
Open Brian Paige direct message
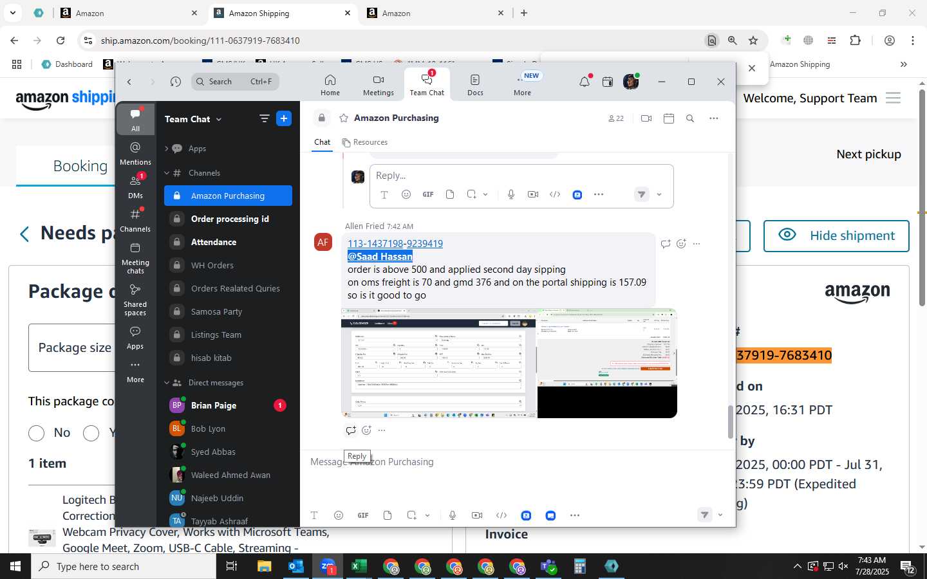[228, 405]
